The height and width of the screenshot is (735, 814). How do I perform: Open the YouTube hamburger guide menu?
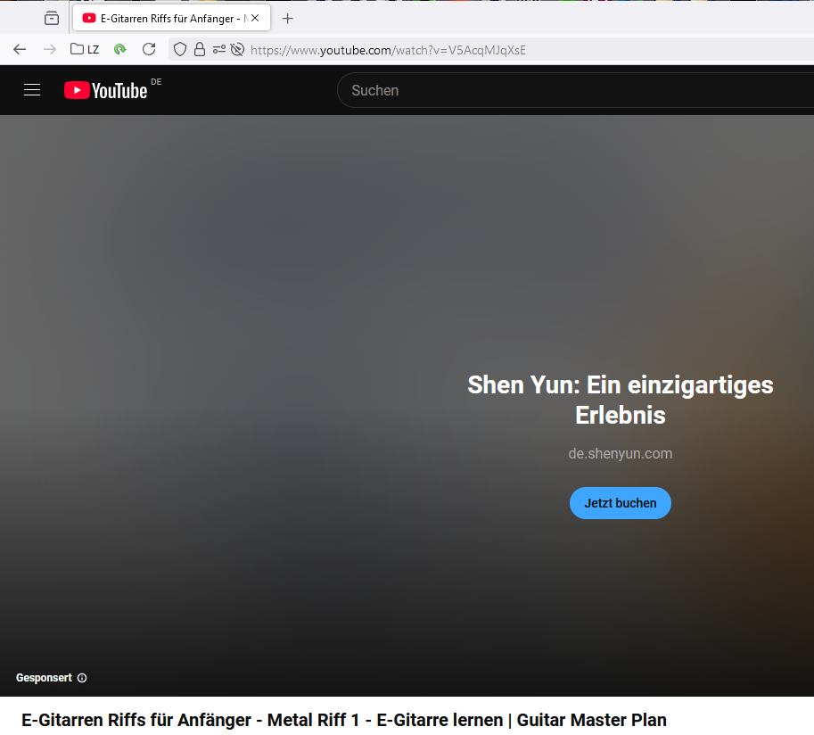tap(32, 90)
